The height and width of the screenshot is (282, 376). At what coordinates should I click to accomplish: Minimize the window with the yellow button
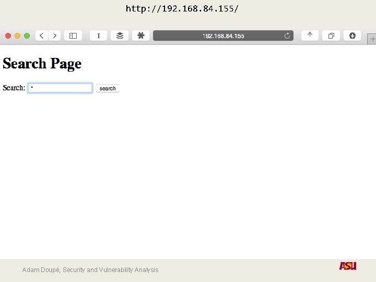coord(18,36)
